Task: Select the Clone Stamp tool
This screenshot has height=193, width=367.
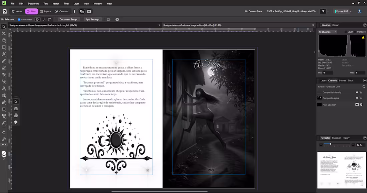Action: tap(4, 88)
